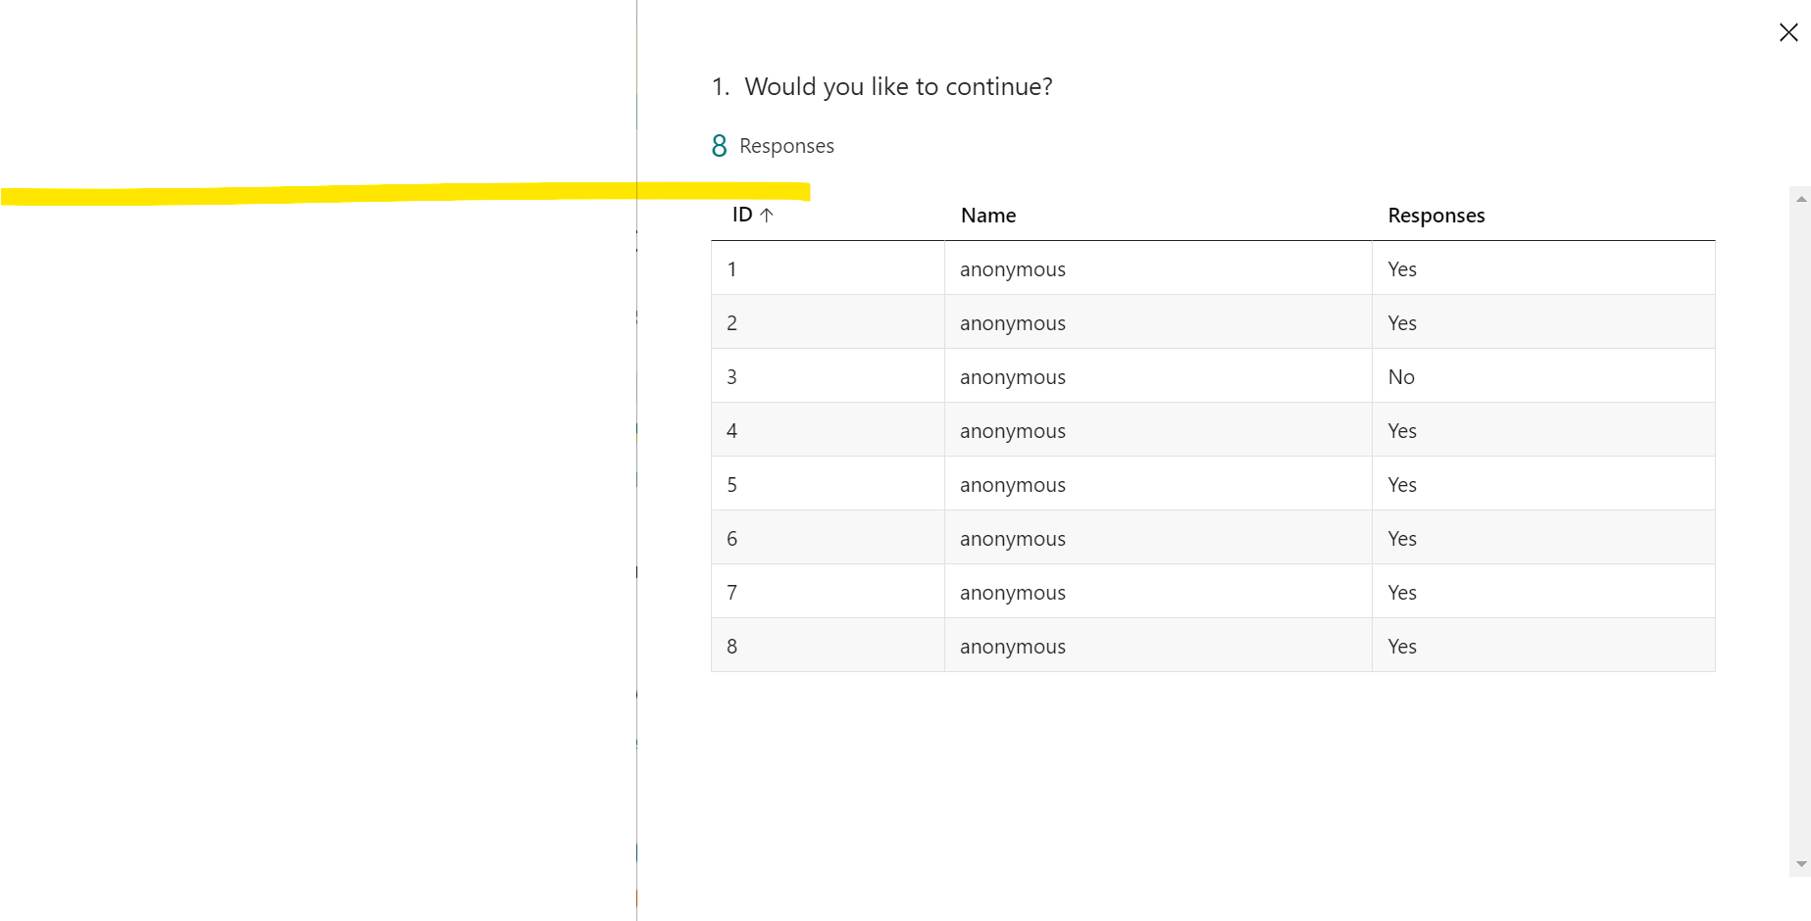This screenshot has height=921, width=1811.
Task: Select the row with ID 1
Action: coord(731,268)
